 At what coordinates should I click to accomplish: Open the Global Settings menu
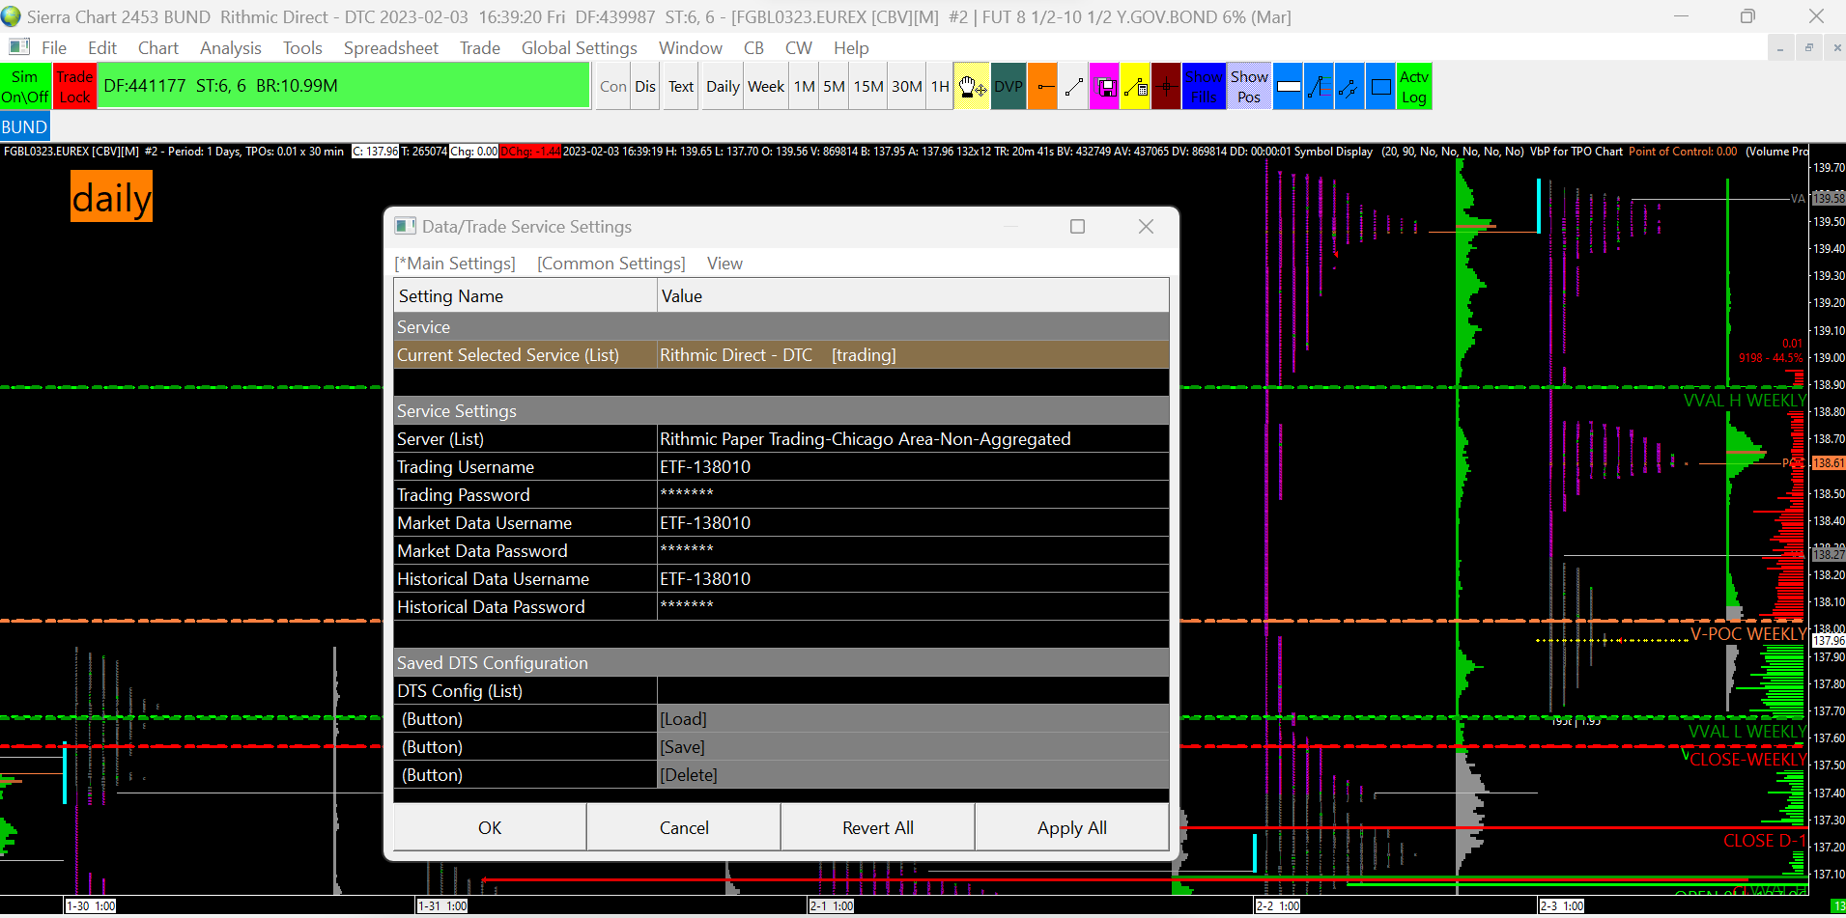pyautogui.click(x=579, y=48)
